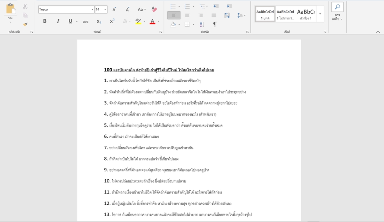Screen dimensions: 384x222
Task: Open the Paragraph dialog launcher
Action: [247, 32]
